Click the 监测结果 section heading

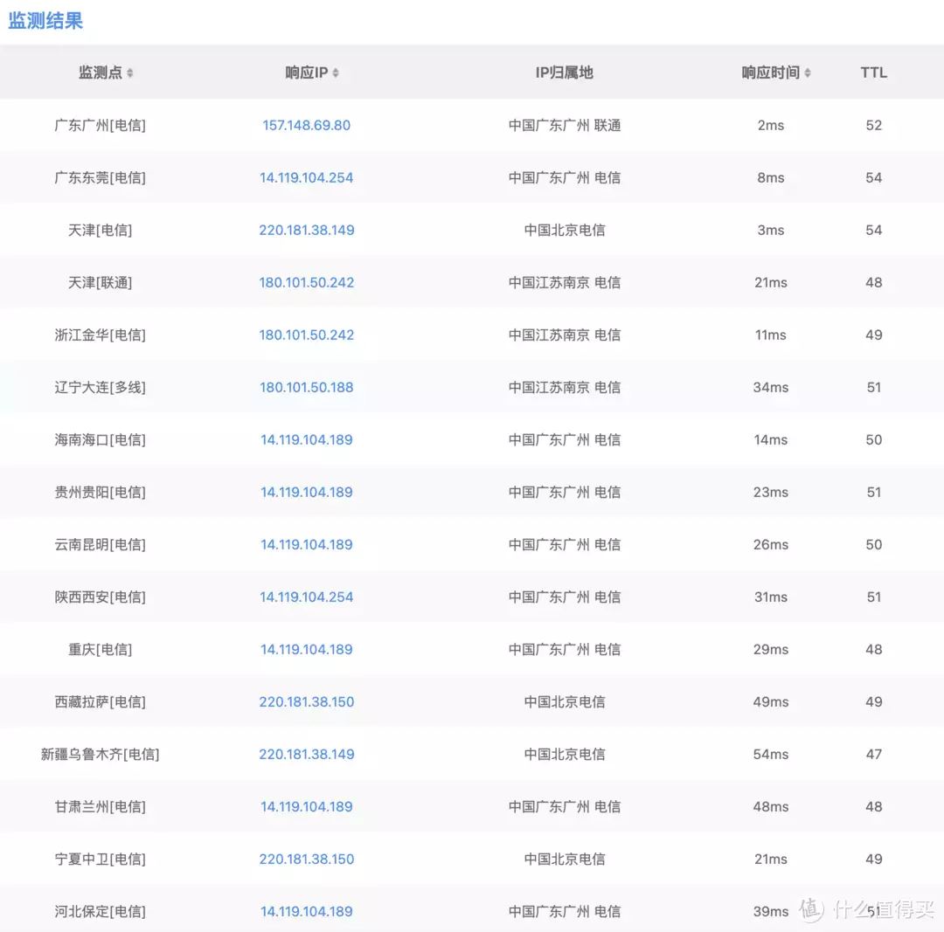pyautogui.click(x=45, y=20)
